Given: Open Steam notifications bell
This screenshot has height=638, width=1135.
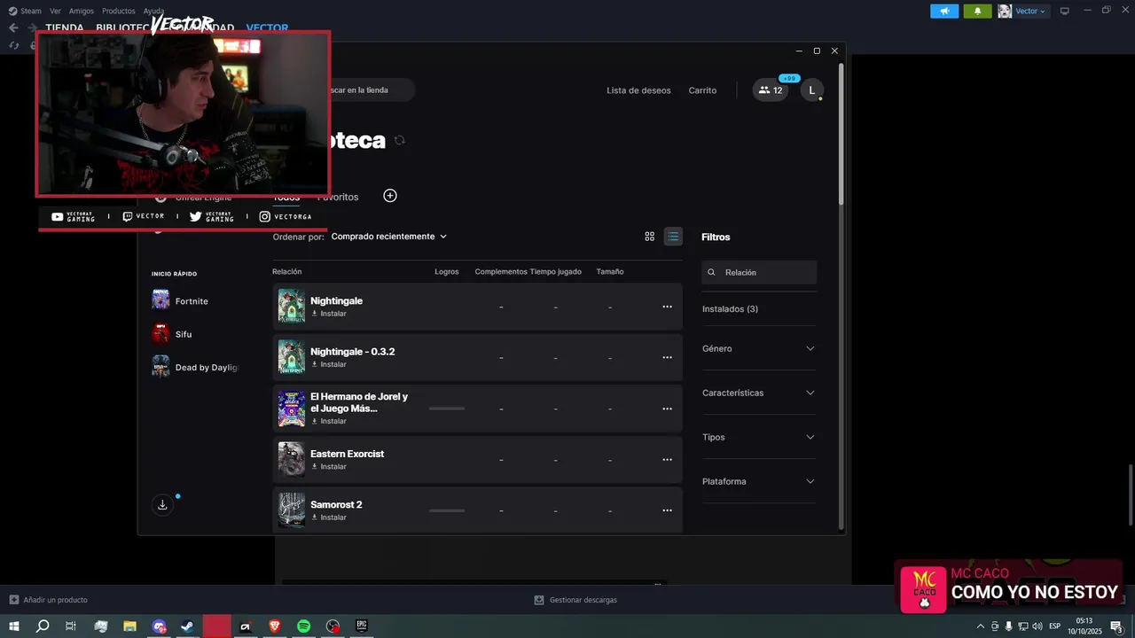Looking at the screenshot, I should pyautogui.click(x=977, y=11).
